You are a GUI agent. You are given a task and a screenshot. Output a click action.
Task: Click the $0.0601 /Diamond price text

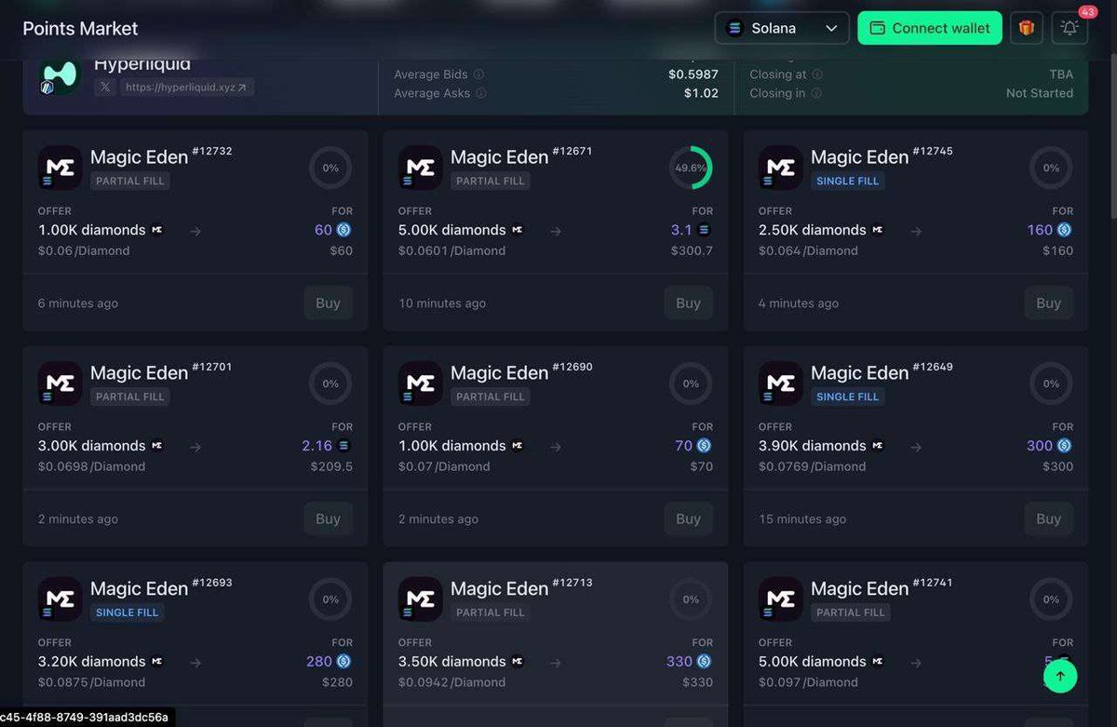click(451, 250)
